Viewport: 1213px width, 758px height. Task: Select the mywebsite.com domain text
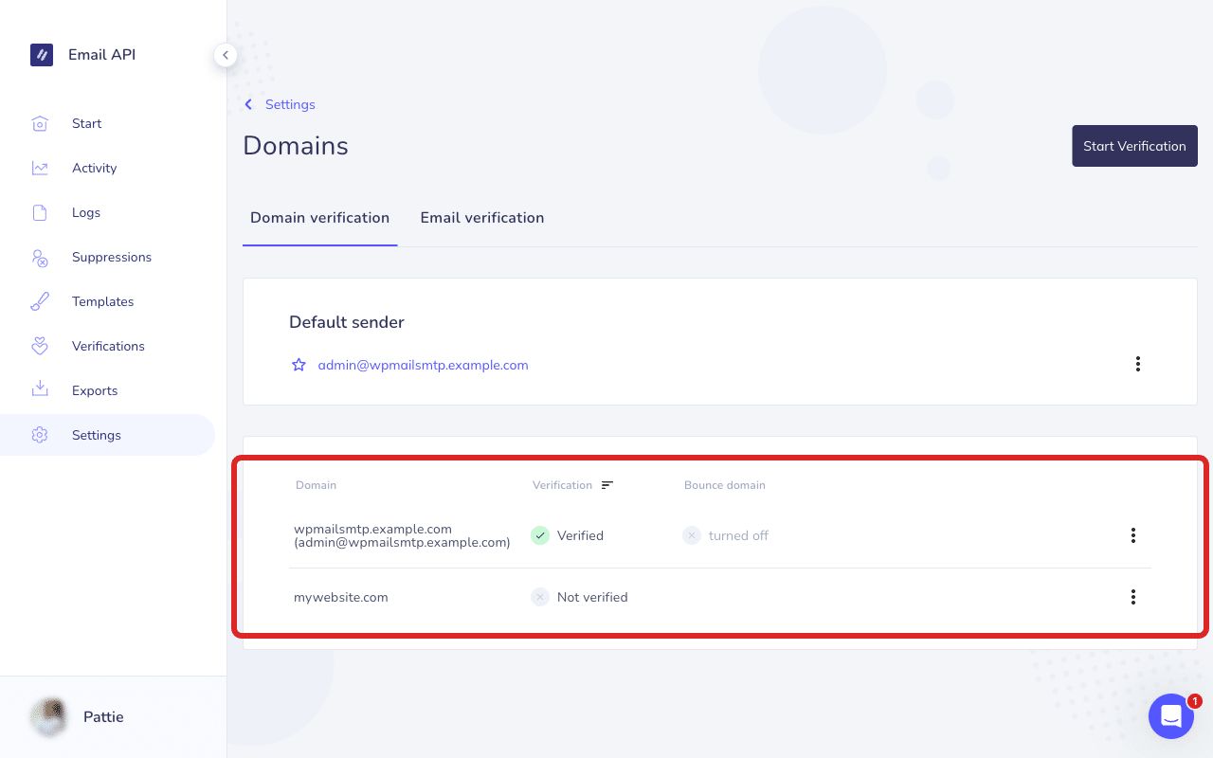click(x=341, y=597)
